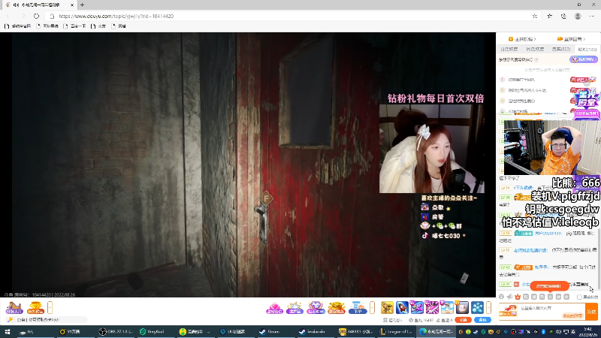Switch to the diamond fans (100) tab
The width and height of the screenshot is (601, 338).
point(587,49)
